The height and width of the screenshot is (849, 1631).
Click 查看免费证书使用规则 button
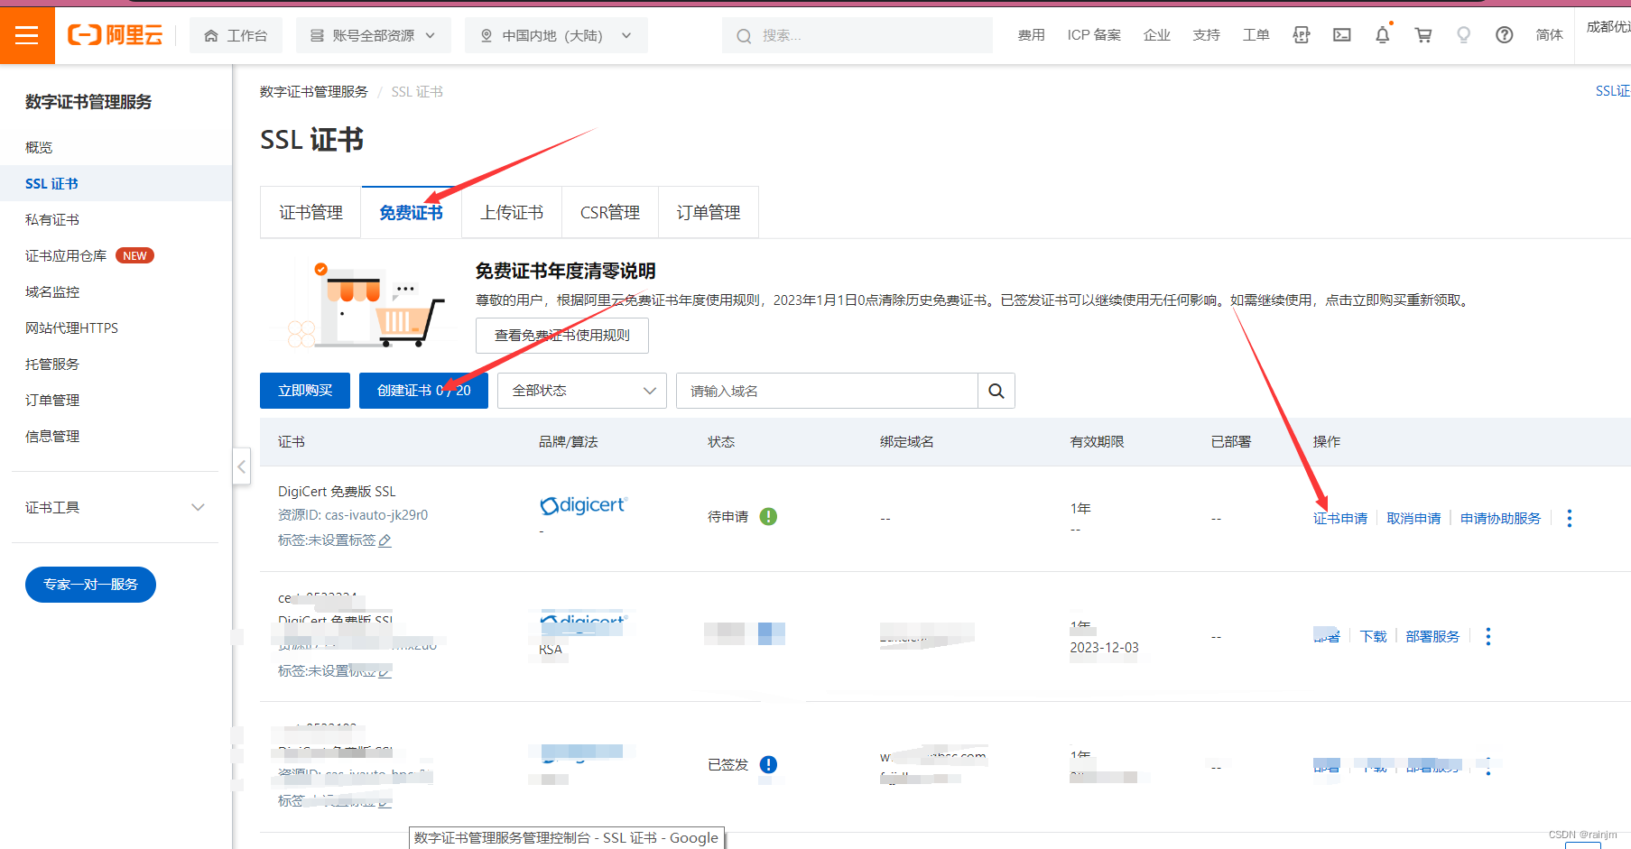click(x=561, y=335)
